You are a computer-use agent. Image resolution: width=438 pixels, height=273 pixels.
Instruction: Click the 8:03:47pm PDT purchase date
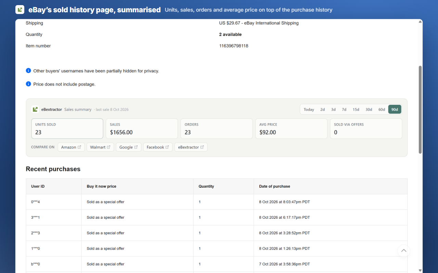coord(284,202)
